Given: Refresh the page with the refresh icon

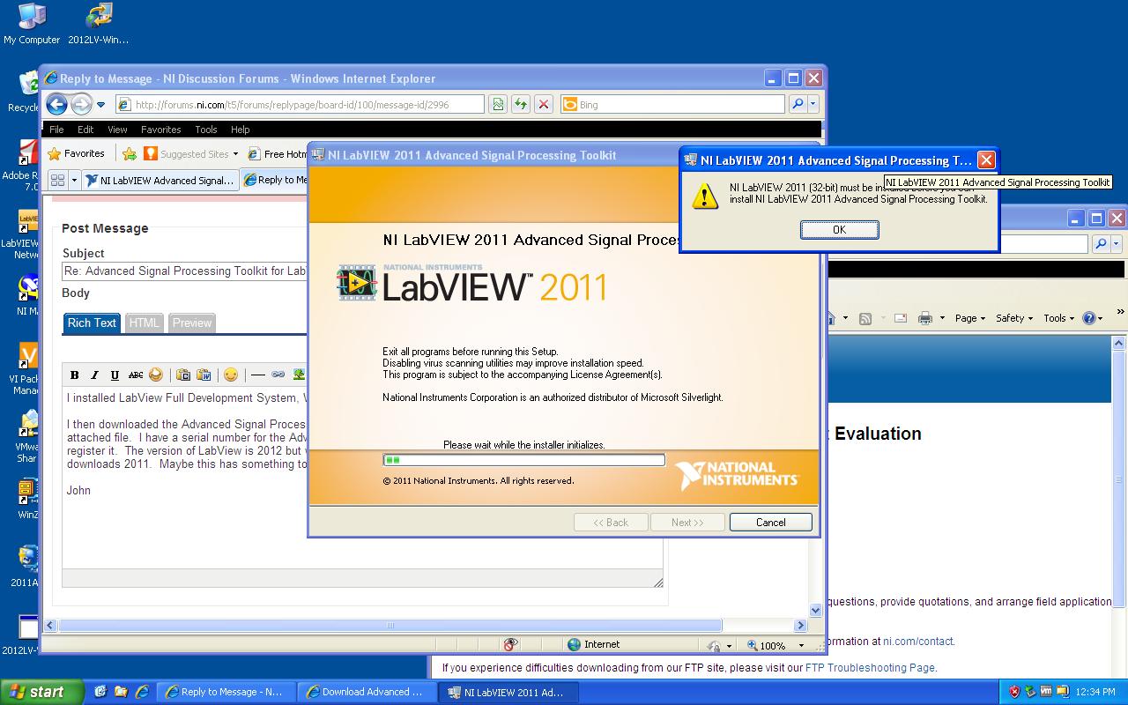Looking at the screenshot, I should pyautogui.click(x=520, y=103).
